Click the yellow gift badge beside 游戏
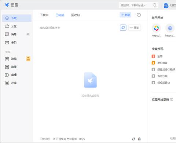Viewport: 176px width, 143px height. pos(28,59)
